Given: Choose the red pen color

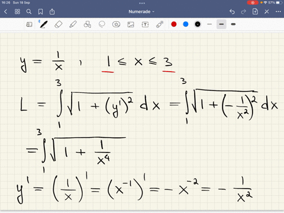Looking at the screenshot, I should pos(174,24).
